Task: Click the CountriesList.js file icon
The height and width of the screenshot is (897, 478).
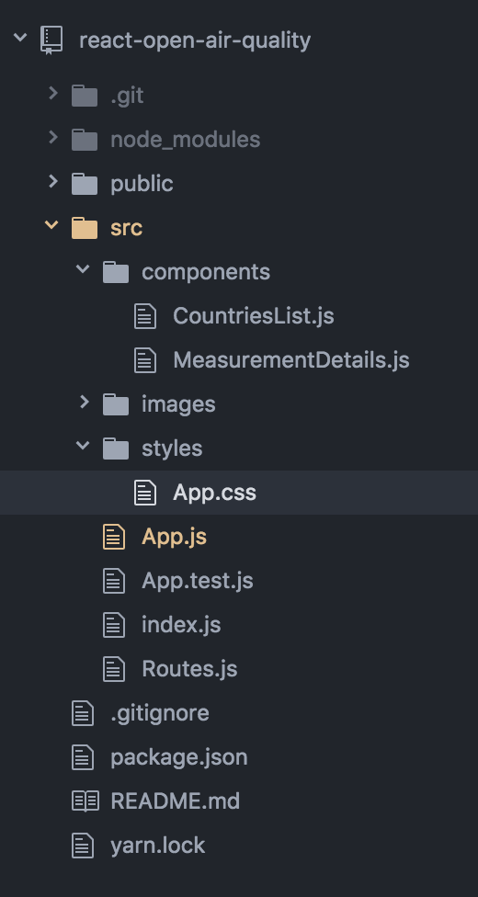Action: (145, 316)
